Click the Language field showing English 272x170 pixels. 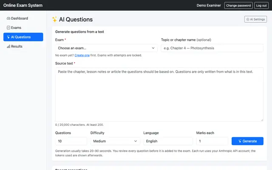(168, 141)
